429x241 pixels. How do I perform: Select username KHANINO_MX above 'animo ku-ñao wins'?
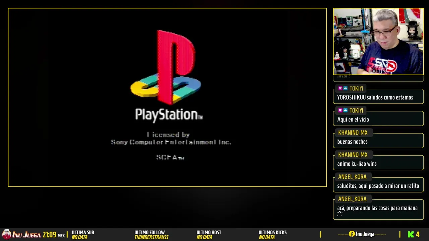pyautogui.click(x=353, y=155)
